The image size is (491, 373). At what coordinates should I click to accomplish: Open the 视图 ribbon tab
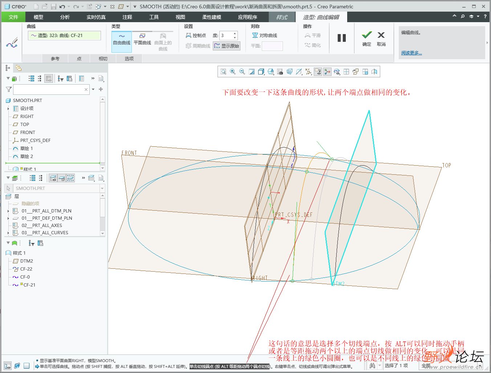click(180, 17)
